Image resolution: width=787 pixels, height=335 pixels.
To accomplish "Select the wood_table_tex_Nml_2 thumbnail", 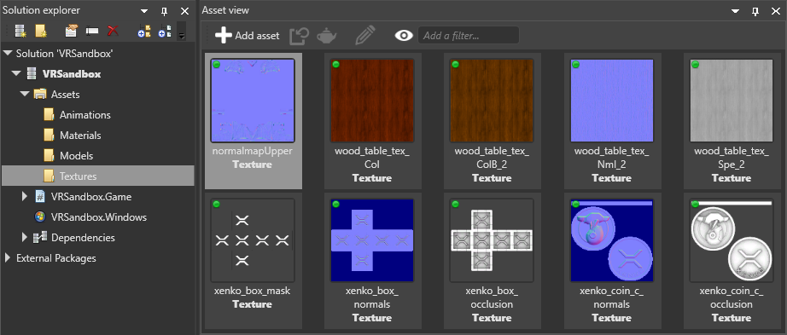I will (611, 101).
